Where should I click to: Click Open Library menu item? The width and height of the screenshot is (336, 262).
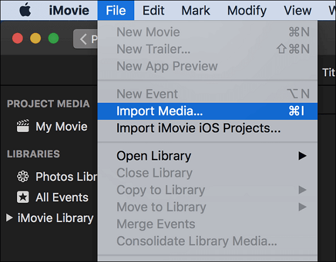pyautogui.click(x=153, y=156)
